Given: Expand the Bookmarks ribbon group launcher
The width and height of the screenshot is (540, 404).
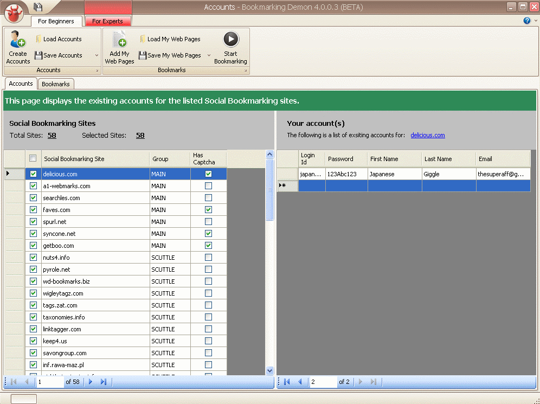Looking at the screenshot, I should click(x=246, y=70).
